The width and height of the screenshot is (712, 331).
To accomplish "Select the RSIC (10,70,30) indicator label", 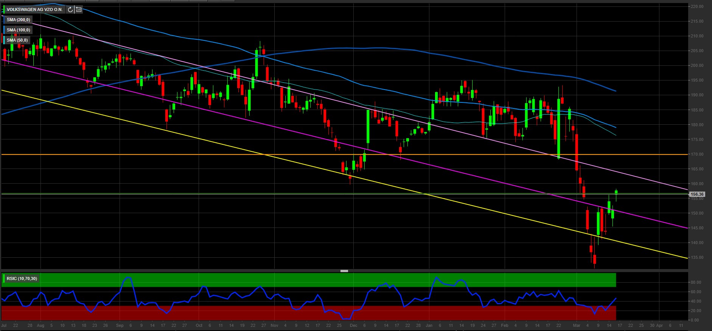I will click(x=22, y=279).
